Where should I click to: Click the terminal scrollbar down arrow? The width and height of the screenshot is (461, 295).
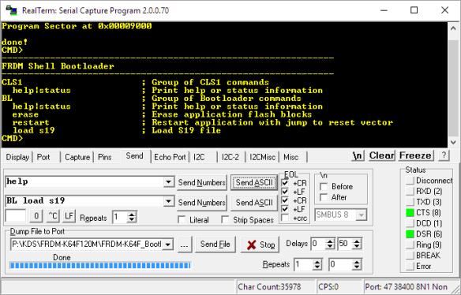click(453, 142)
